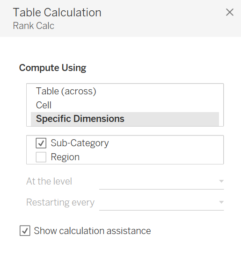Image resolution: width=241 pixels, height=256 pixels.
Task: Click empty area right of Region in dimensions box
Action: (x=150, y=157)
